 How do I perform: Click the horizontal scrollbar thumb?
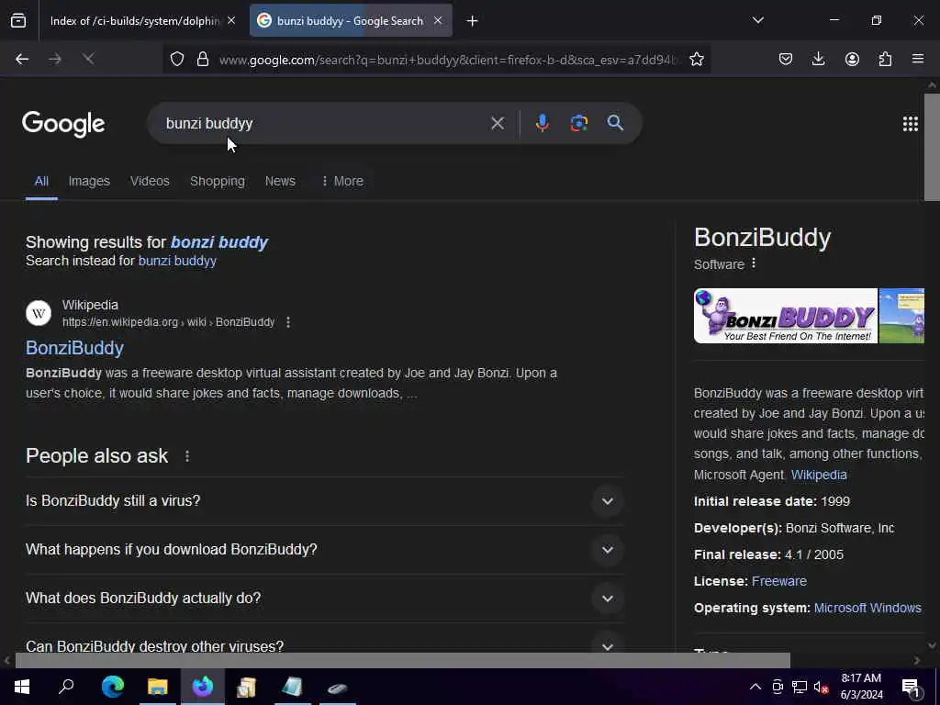coord(402,661)
